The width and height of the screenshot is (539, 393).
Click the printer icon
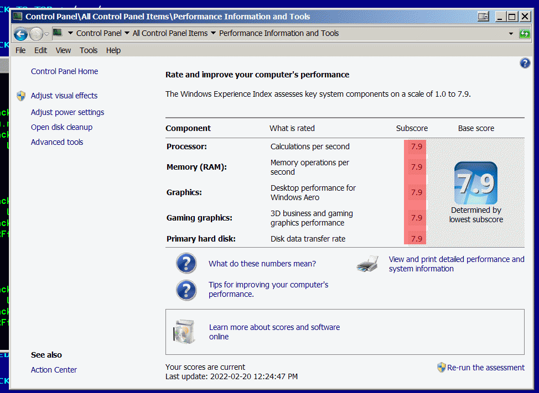pyautogui.click(x=367, y=264)
